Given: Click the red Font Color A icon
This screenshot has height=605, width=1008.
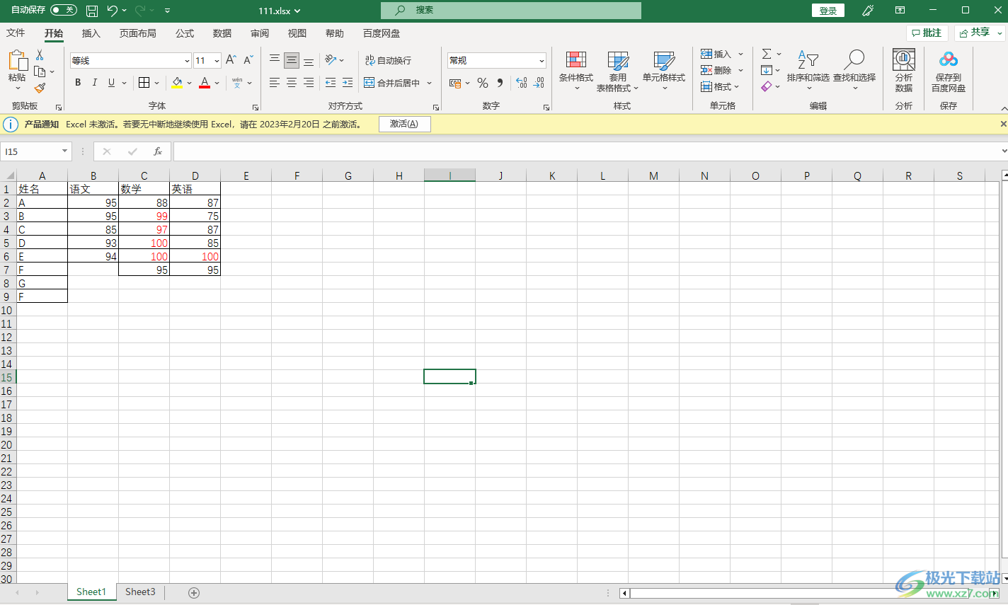Looking at the screenshot, I should click(205, 83).
